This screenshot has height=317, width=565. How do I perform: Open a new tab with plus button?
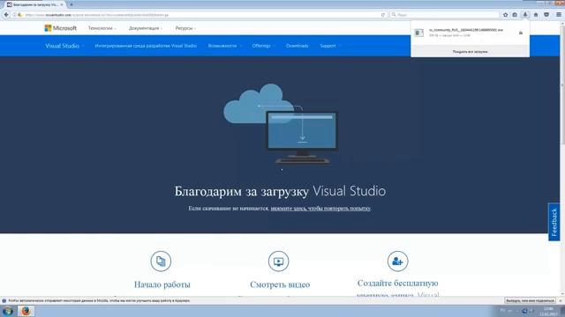(72, 4)
